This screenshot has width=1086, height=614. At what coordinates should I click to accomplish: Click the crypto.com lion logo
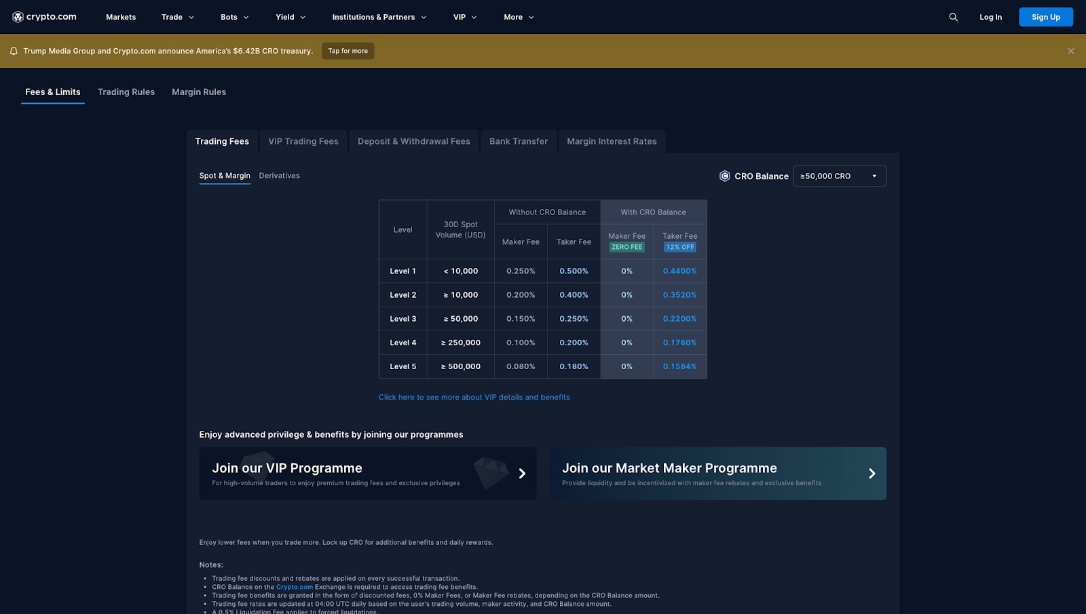pyautogui.click(x=18, y=17)
